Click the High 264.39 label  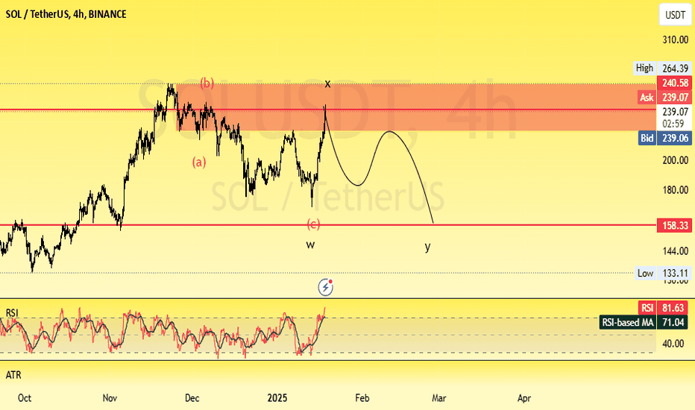coord(663,69)
